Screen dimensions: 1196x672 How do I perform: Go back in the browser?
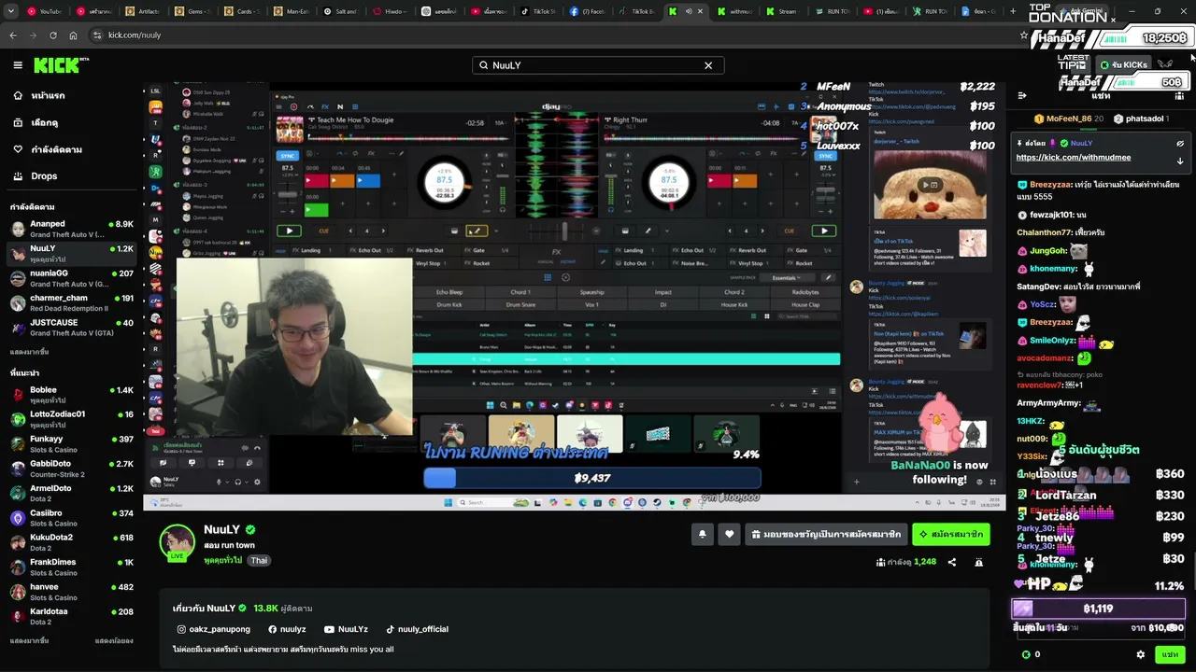[13, 35]
